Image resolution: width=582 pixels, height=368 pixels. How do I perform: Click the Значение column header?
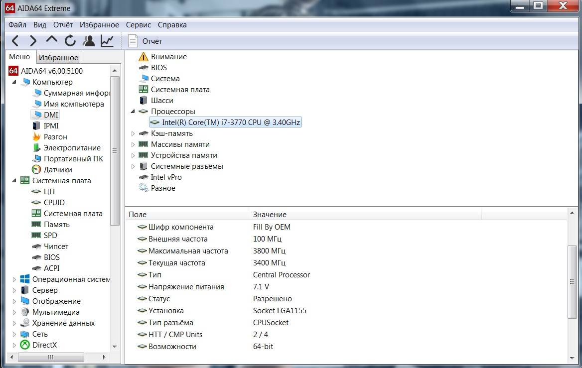click(366, 215)
